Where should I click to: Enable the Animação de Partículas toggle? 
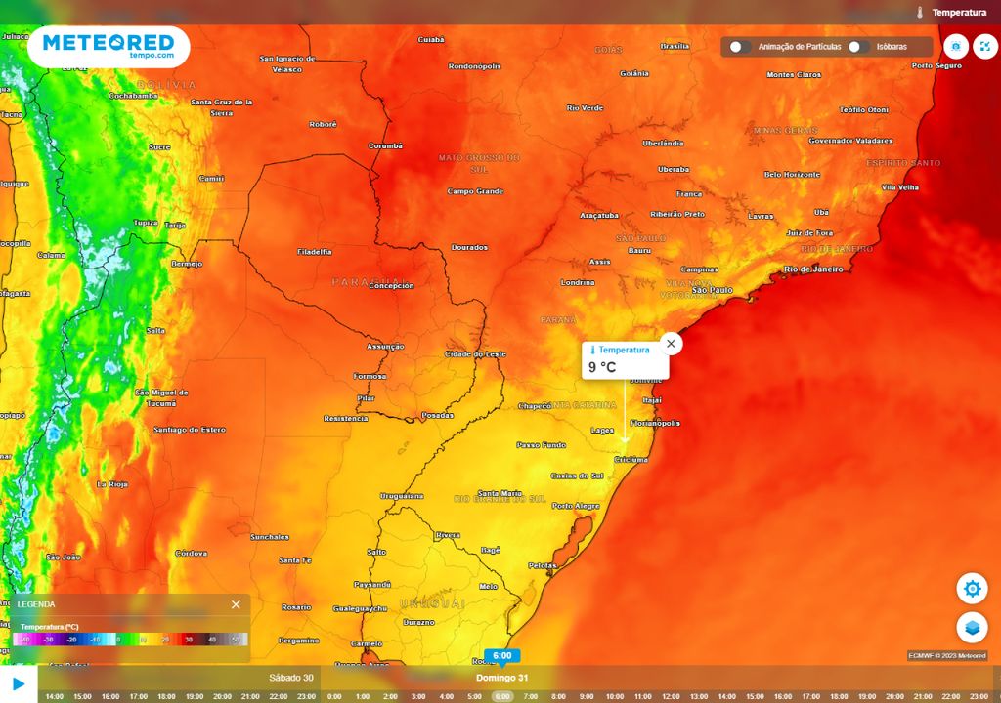pyautogui.click(x=740, y=46)
